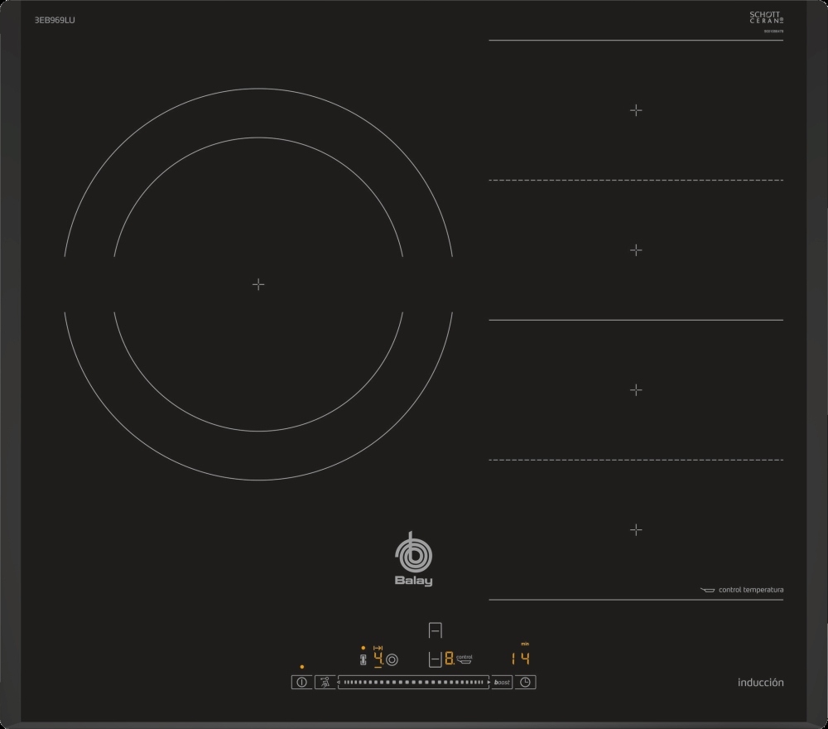Tap the timer display showing 14 min

pyautogui.click(x=519, y=659)
